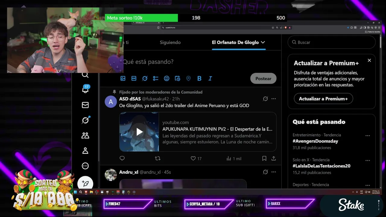This screenshot has width=386, height=217.
Task: Open Messages envelope in sidebar
Action: tap(85, 105)
